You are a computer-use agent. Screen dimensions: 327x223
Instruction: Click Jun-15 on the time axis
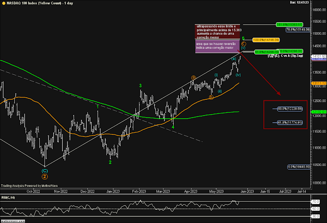click(265, 191)
